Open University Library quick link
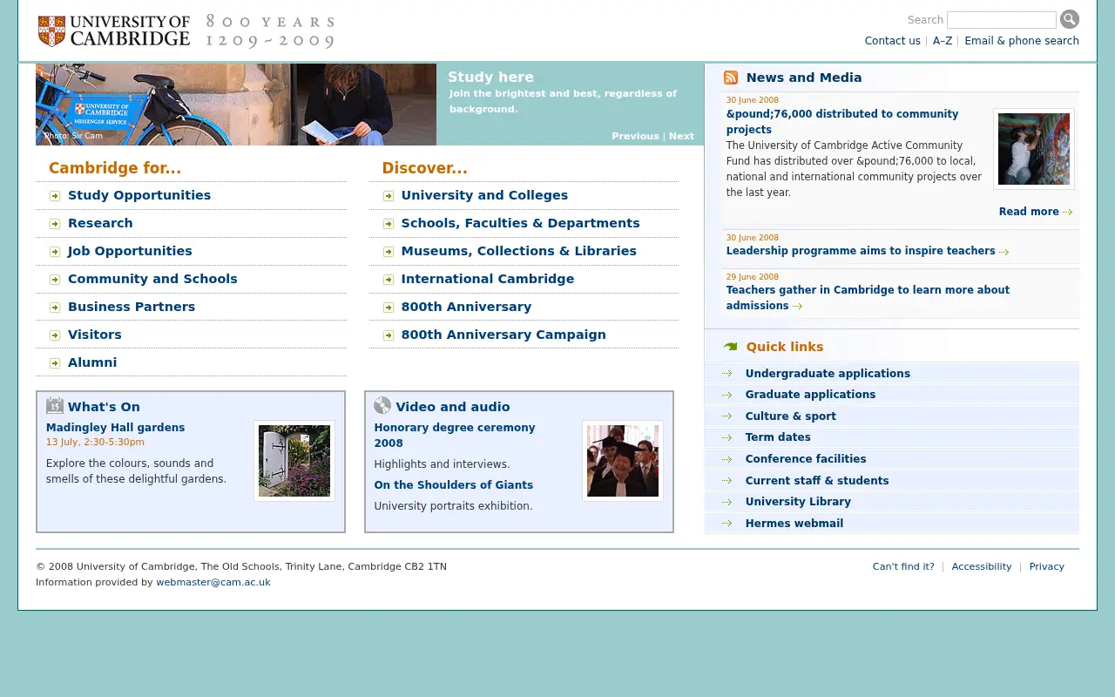The image size is (1115, 697). click(x=798, y=502)
